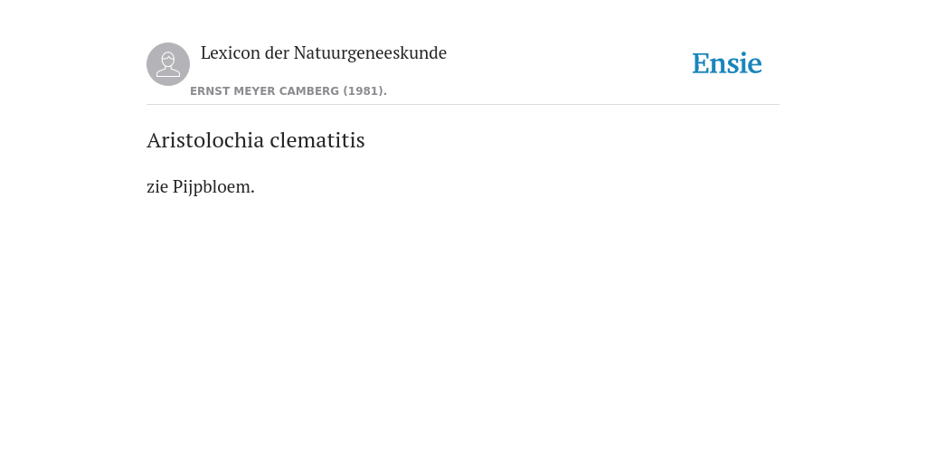Viewport: 926px width, 463px height.
Task: Click the letter E of the Ensie logo
Action: pyautogui.click(x=701, y=63)
